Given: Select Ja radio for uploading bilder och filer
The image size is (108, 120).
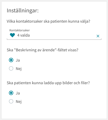Looking at the screenshot, I should (11, 93).
